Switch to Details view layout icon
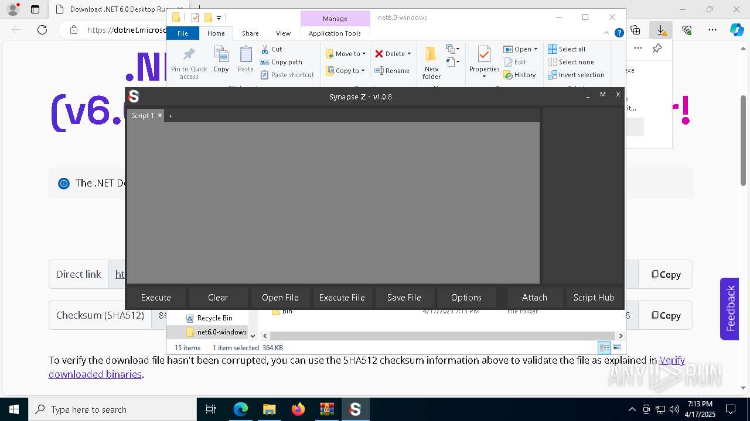Screen dimensions: 750x421 604,347
